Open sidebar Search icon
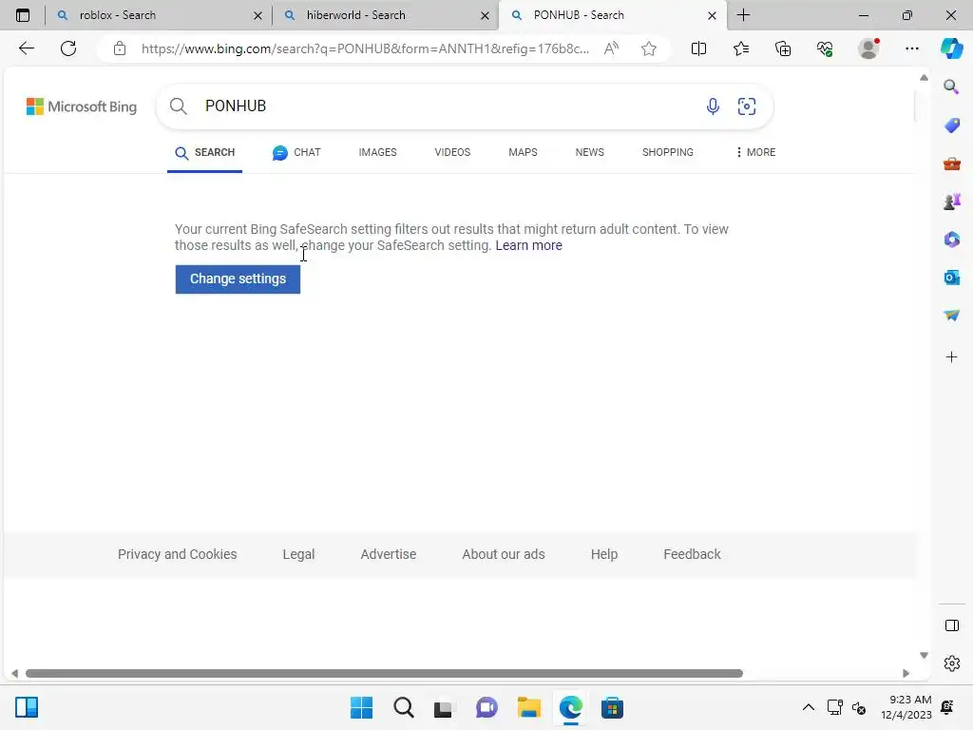Viewport: 973px width, 730px height. click(951, 86)
